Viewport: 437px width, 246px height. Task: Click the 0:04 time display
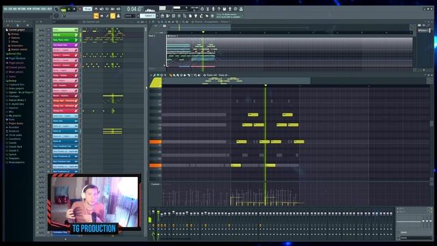coord(135,9)
